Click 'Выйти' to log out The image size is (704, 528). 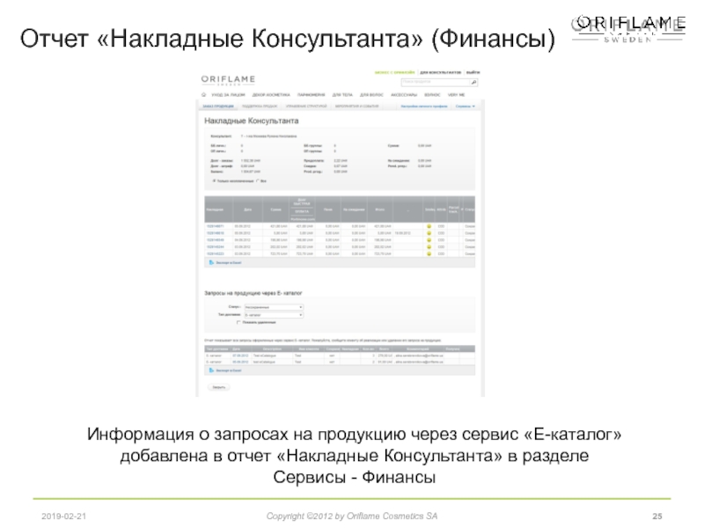(x=473, y=72)
